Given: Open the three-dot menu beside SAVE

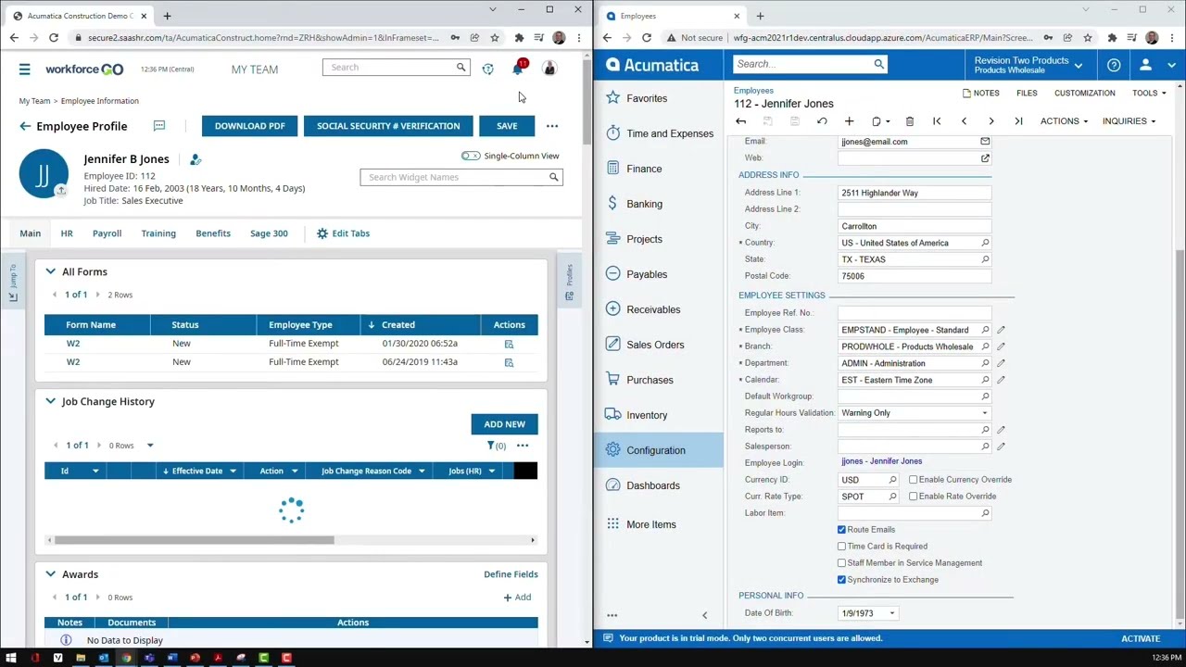Looking at the screenshot, I should click(x=552, y=126).
